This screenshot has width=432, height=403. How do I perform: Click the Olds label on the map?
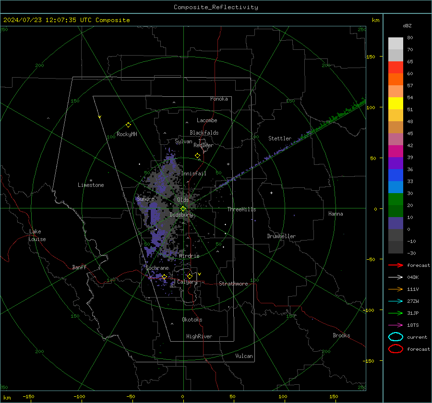(183, 200)
